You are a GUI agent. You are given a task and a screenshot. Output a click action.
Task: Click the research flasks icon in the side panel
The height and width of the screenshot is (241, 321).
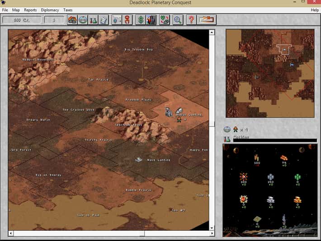coord(227,139)
